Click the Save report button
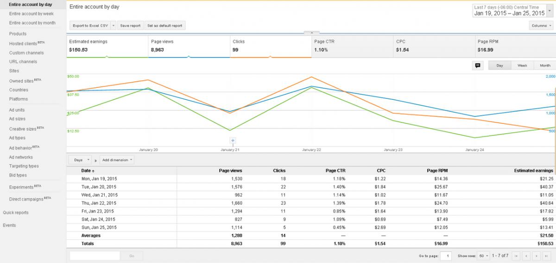The height and width of the screenshot is (263, 556). tap(130, 26)
